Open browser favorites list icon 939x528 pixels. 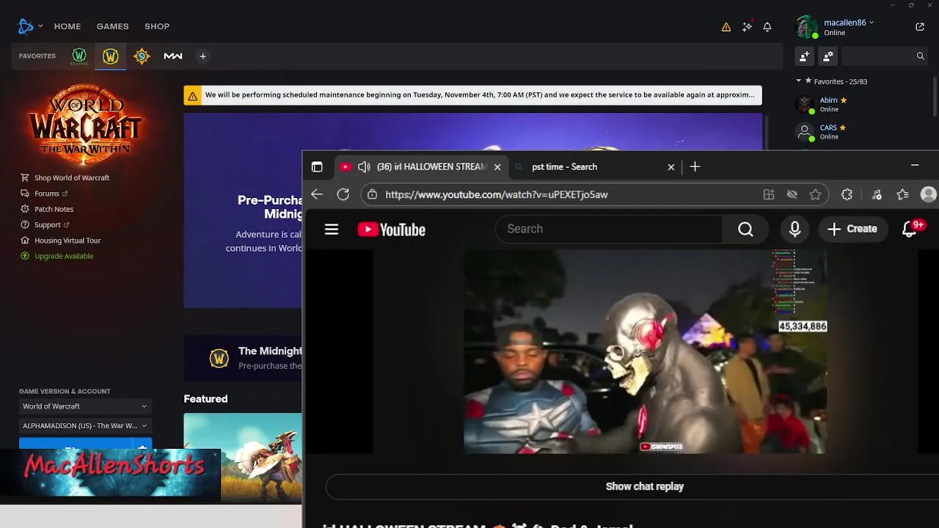click(902, 194)
